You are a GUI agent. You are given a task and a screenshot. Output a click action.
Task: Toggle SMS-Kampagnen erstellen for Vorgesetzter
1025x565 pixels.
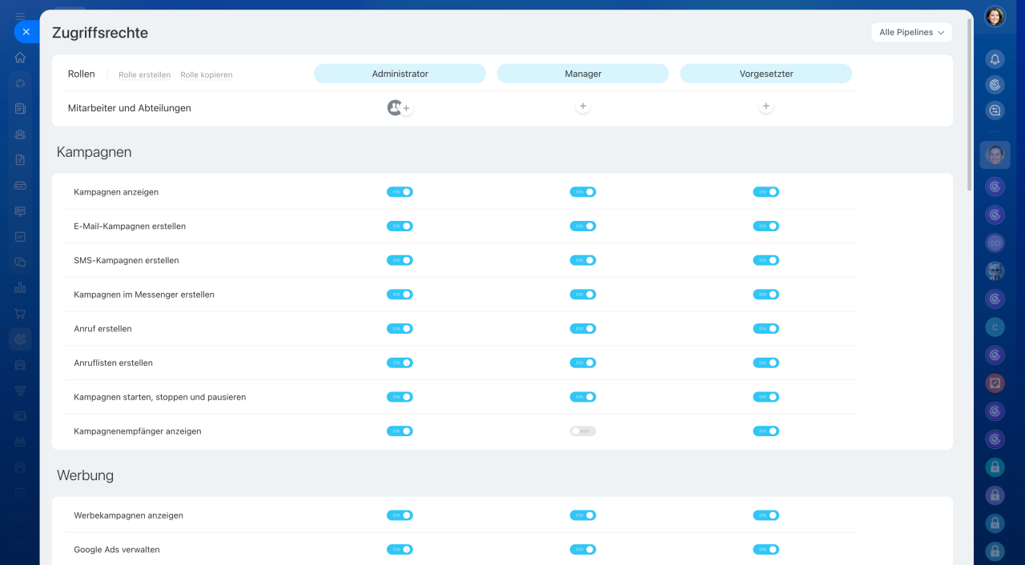[x=766, y=260]
